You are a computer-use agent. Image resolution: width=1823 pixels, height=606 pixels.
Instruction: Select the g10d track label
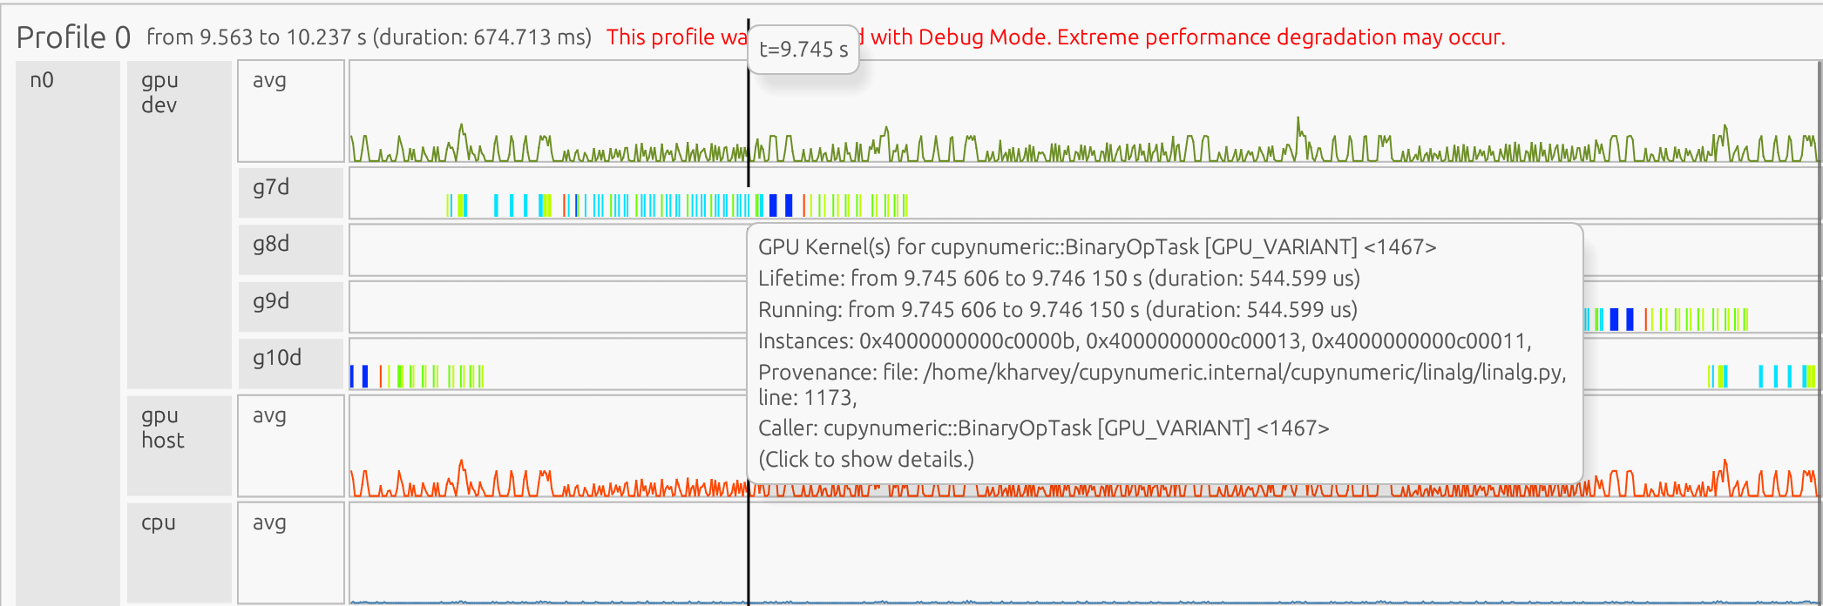[277, 359]
